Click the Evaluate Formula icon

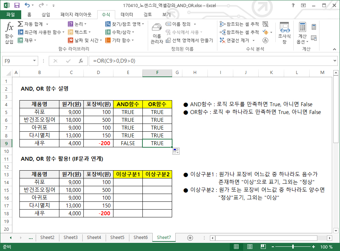[x=265, y=40]
